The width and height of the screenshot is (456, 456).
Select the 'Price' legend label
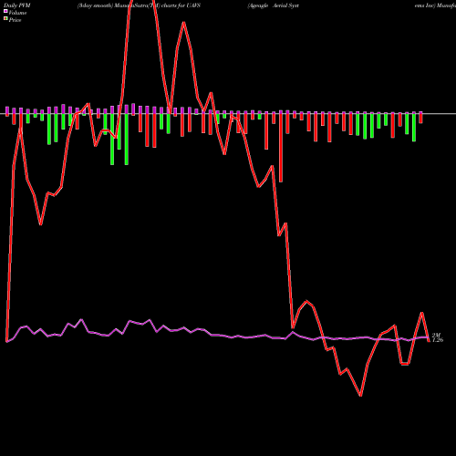[15, 20]
